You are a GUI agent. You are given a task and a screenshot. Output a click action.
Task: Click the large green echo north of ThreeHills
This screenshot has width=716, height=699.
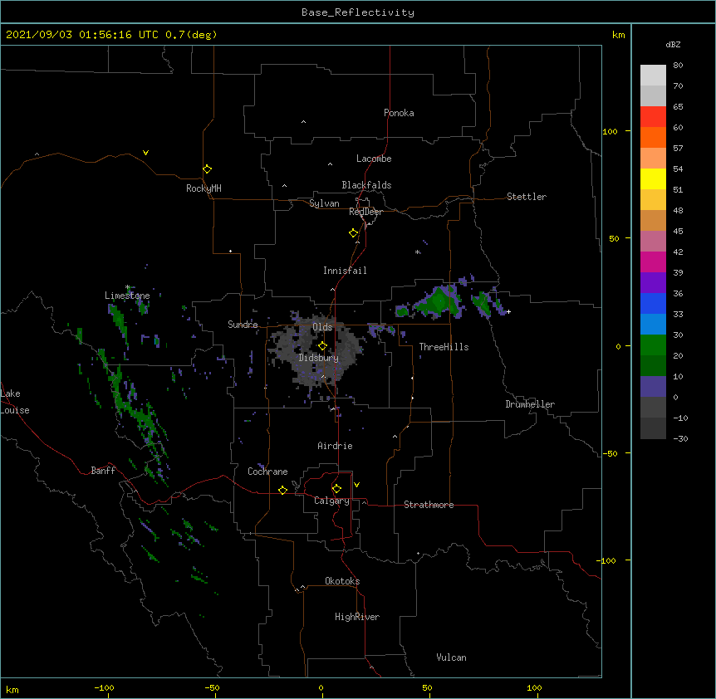tap(439, 301)
